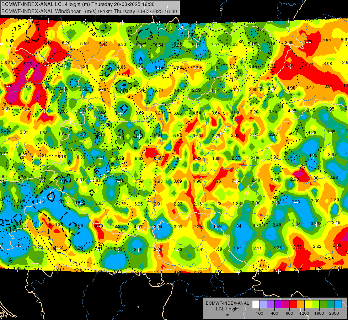Image resolution: width=348 pixels, height=320 pixels.
Task: Click legend tick value 1200
Action: click(x=304, y=313)
